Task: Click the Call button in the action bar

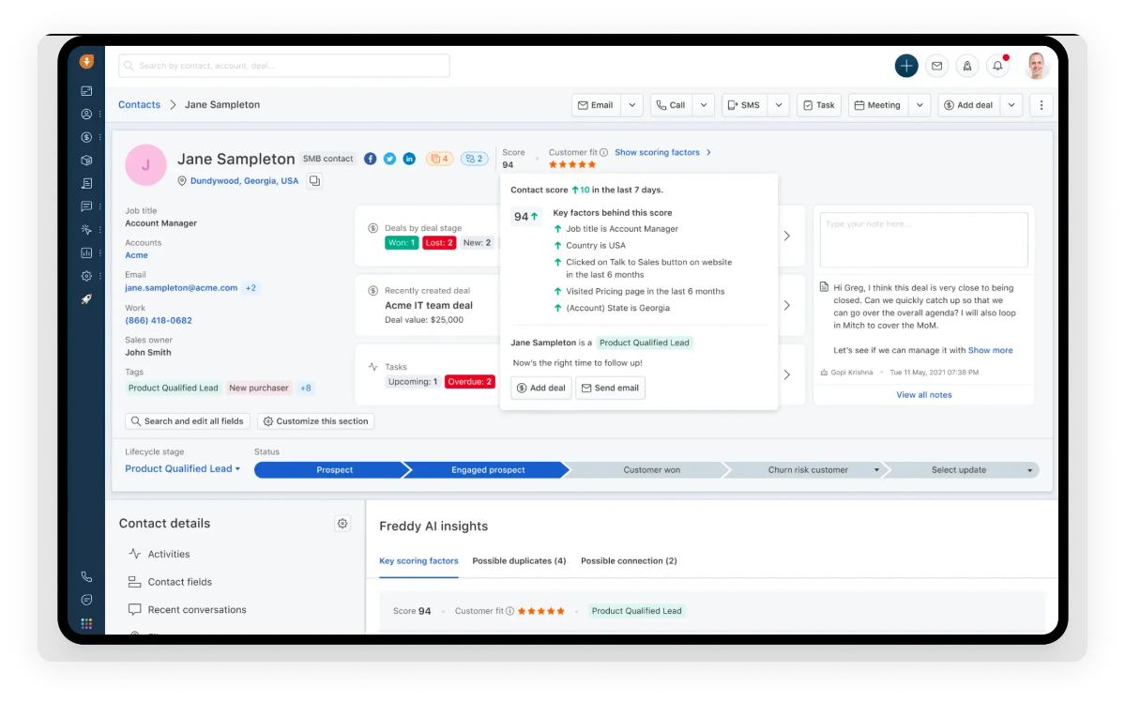Action: (x=672, y=105)
